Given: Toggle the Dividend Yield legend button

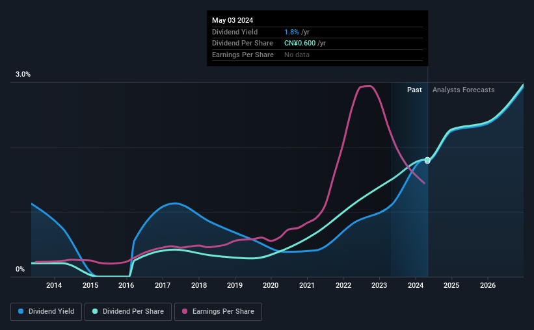Looking at the screenshot, I should [46, 312].
